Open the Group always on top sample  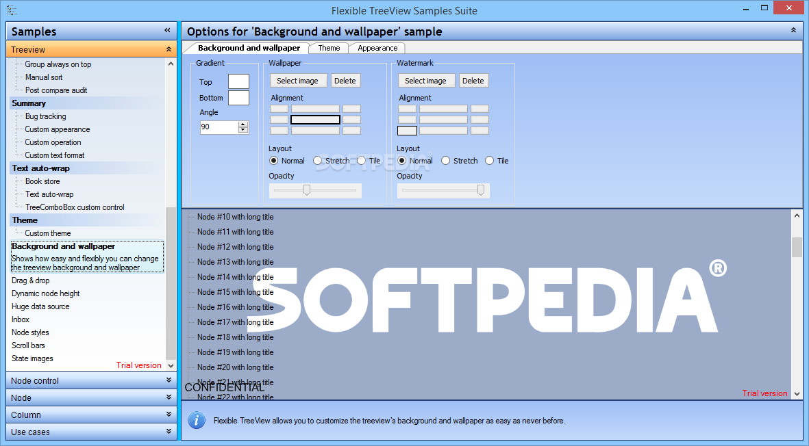point(58,64)
